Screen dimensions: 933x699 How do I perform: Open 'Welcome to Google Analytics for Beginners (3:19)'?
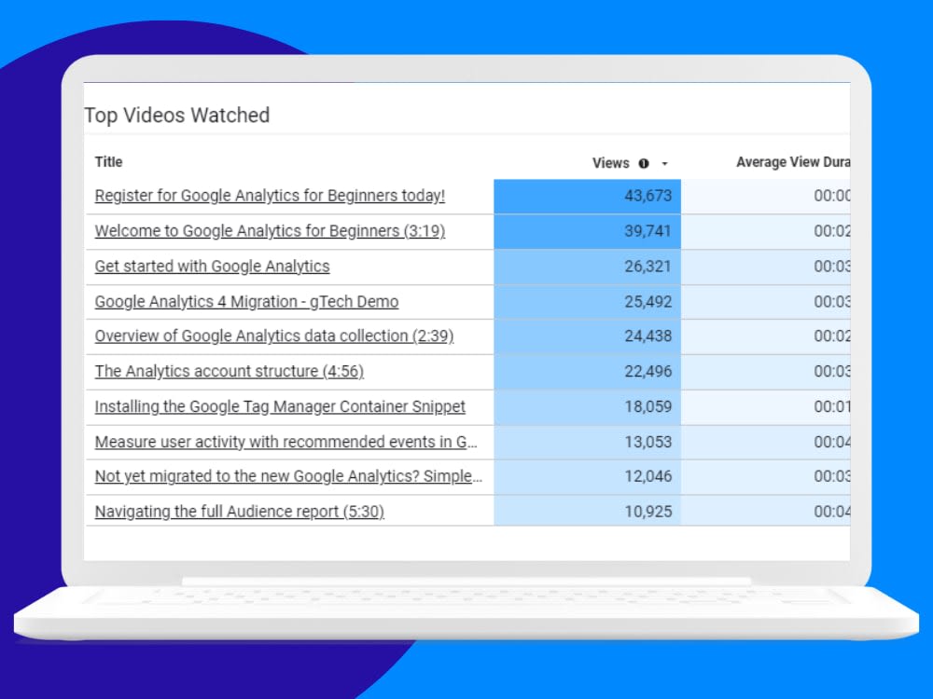point(268,231)
